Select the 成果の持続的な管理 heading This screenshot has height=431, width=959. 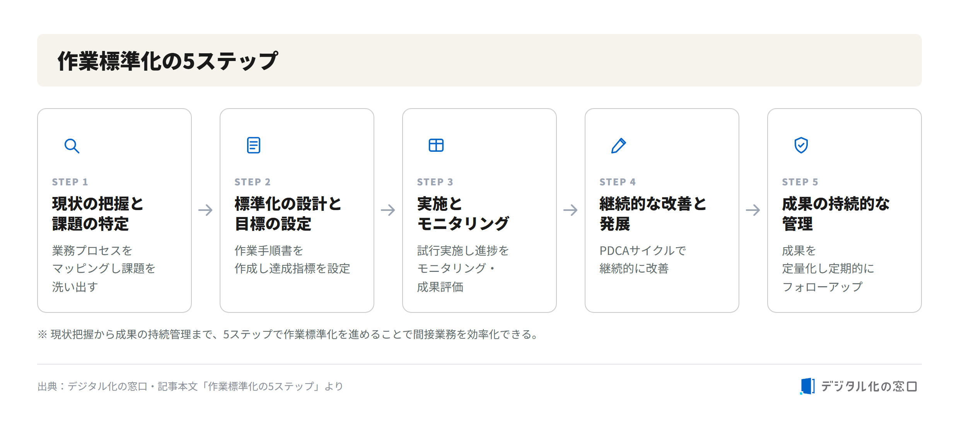836,214
